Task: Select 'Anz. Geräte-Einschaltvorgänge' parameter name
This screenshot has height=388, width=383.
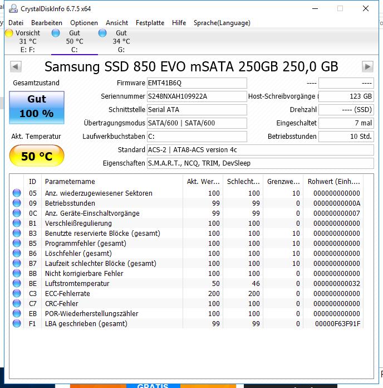Action: click(92, 213)
